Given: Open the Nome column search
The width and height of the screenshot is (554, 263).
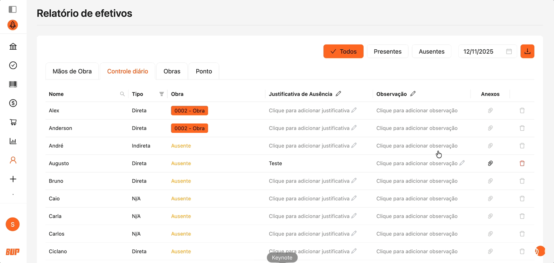Looking at the screenshot, I should [x=122, y=94].
